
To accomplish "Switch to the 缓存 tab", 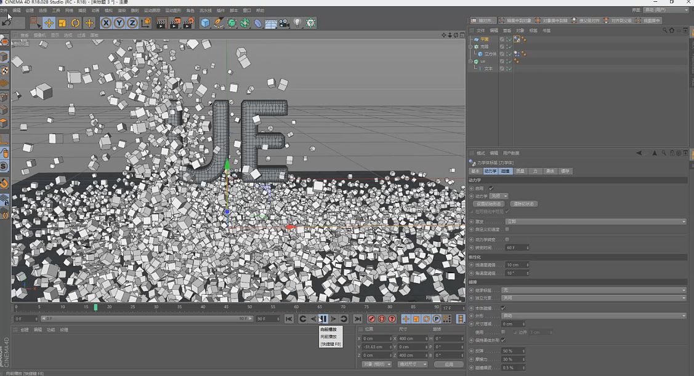I will coord(565,171).
